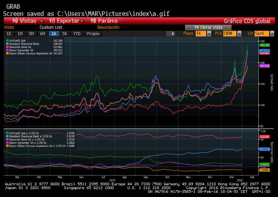Click the red 3.151B axis tag

click(264, 137)
